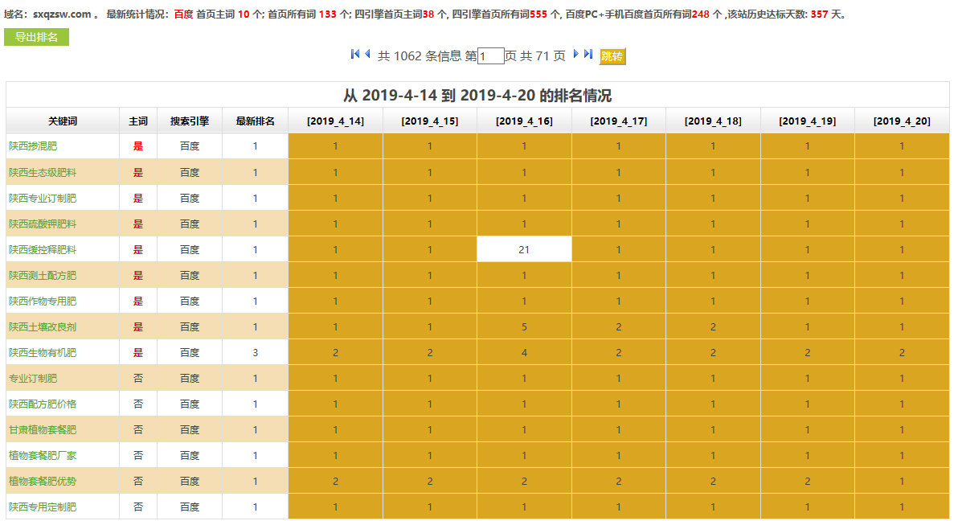Click the 关键词 column header
The height and width of the screenshot is (521, 958).
tap(63, 121)
